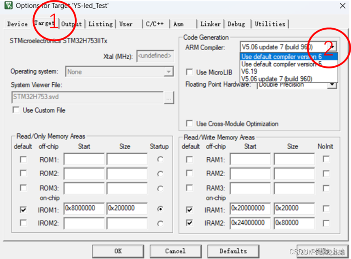Switch to the Debug tab

pos(237,24)
